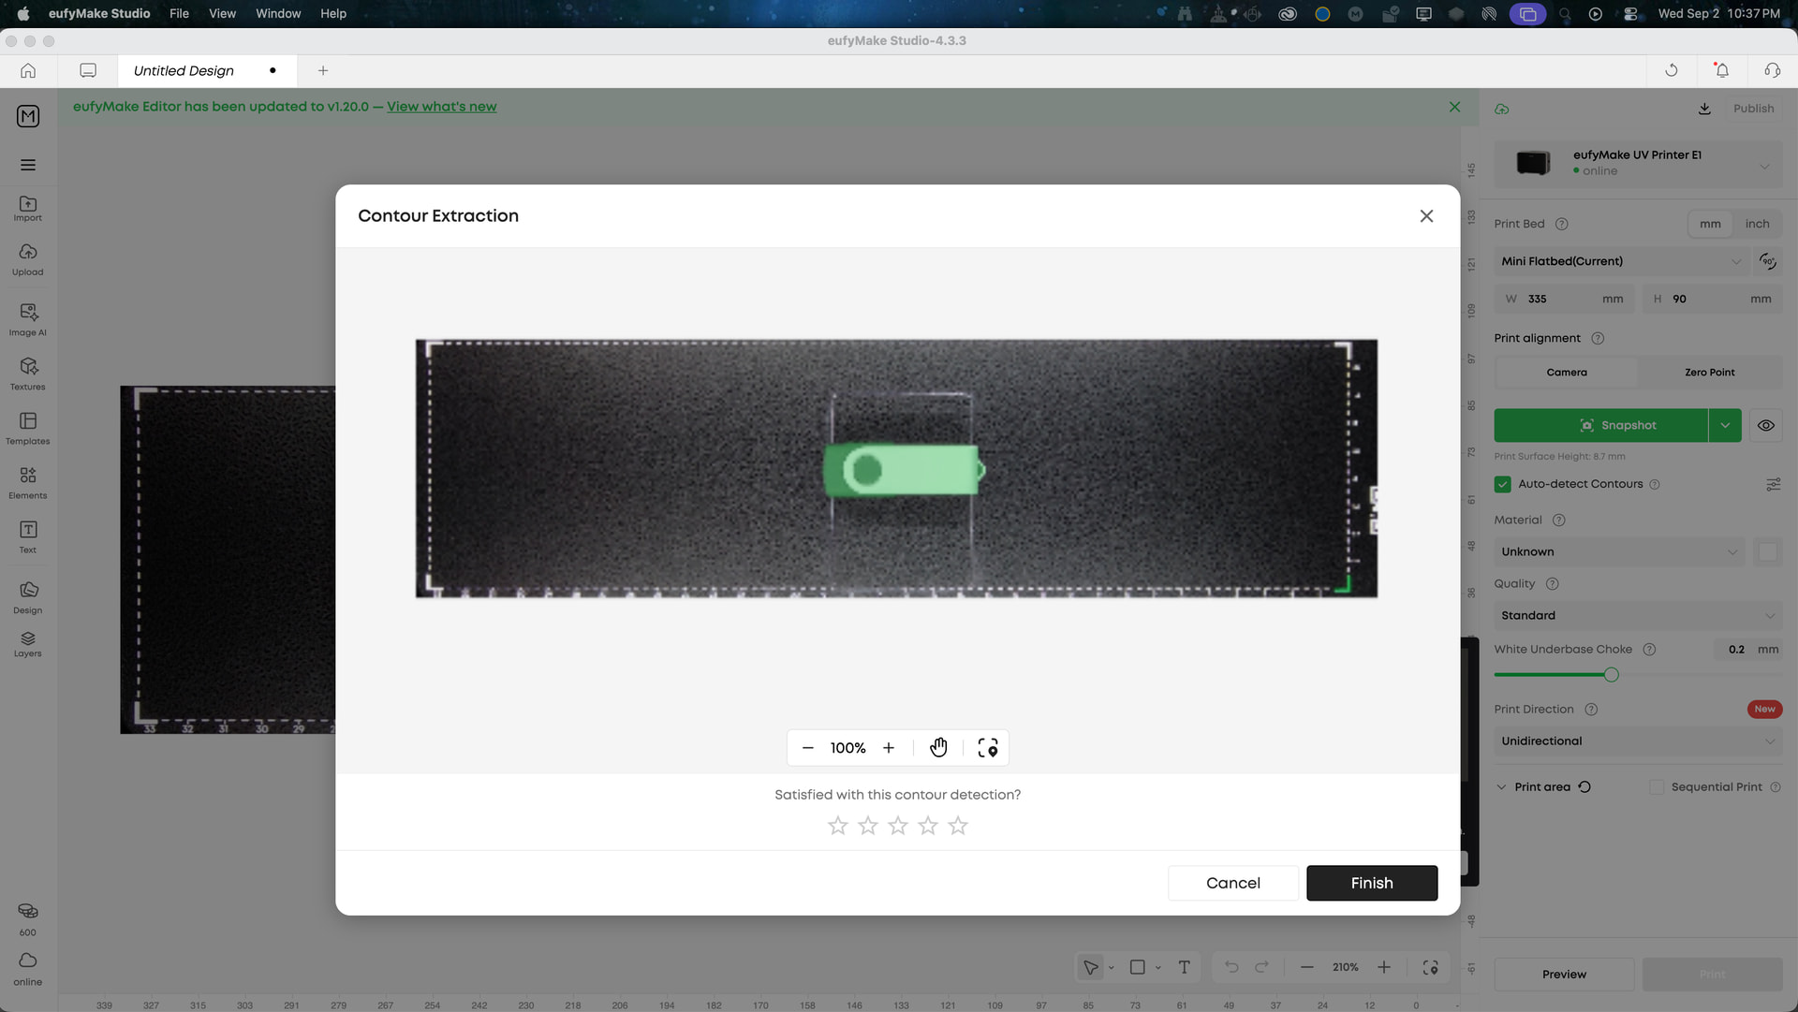Image resolution: width=1798 pixels, height=1012 pixels.
Task: Enable the Sequential Print checkbox
Action: point(1657,787)
